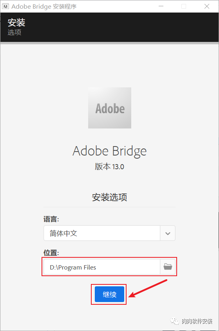219x331 pixels.
Task: Click the folder browse icon beside location
Action: click(168, 267)
